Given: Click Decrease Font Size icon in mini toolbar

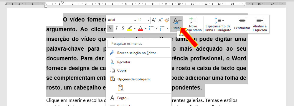Looking at the screenshot, I should (x=161, y=20).
